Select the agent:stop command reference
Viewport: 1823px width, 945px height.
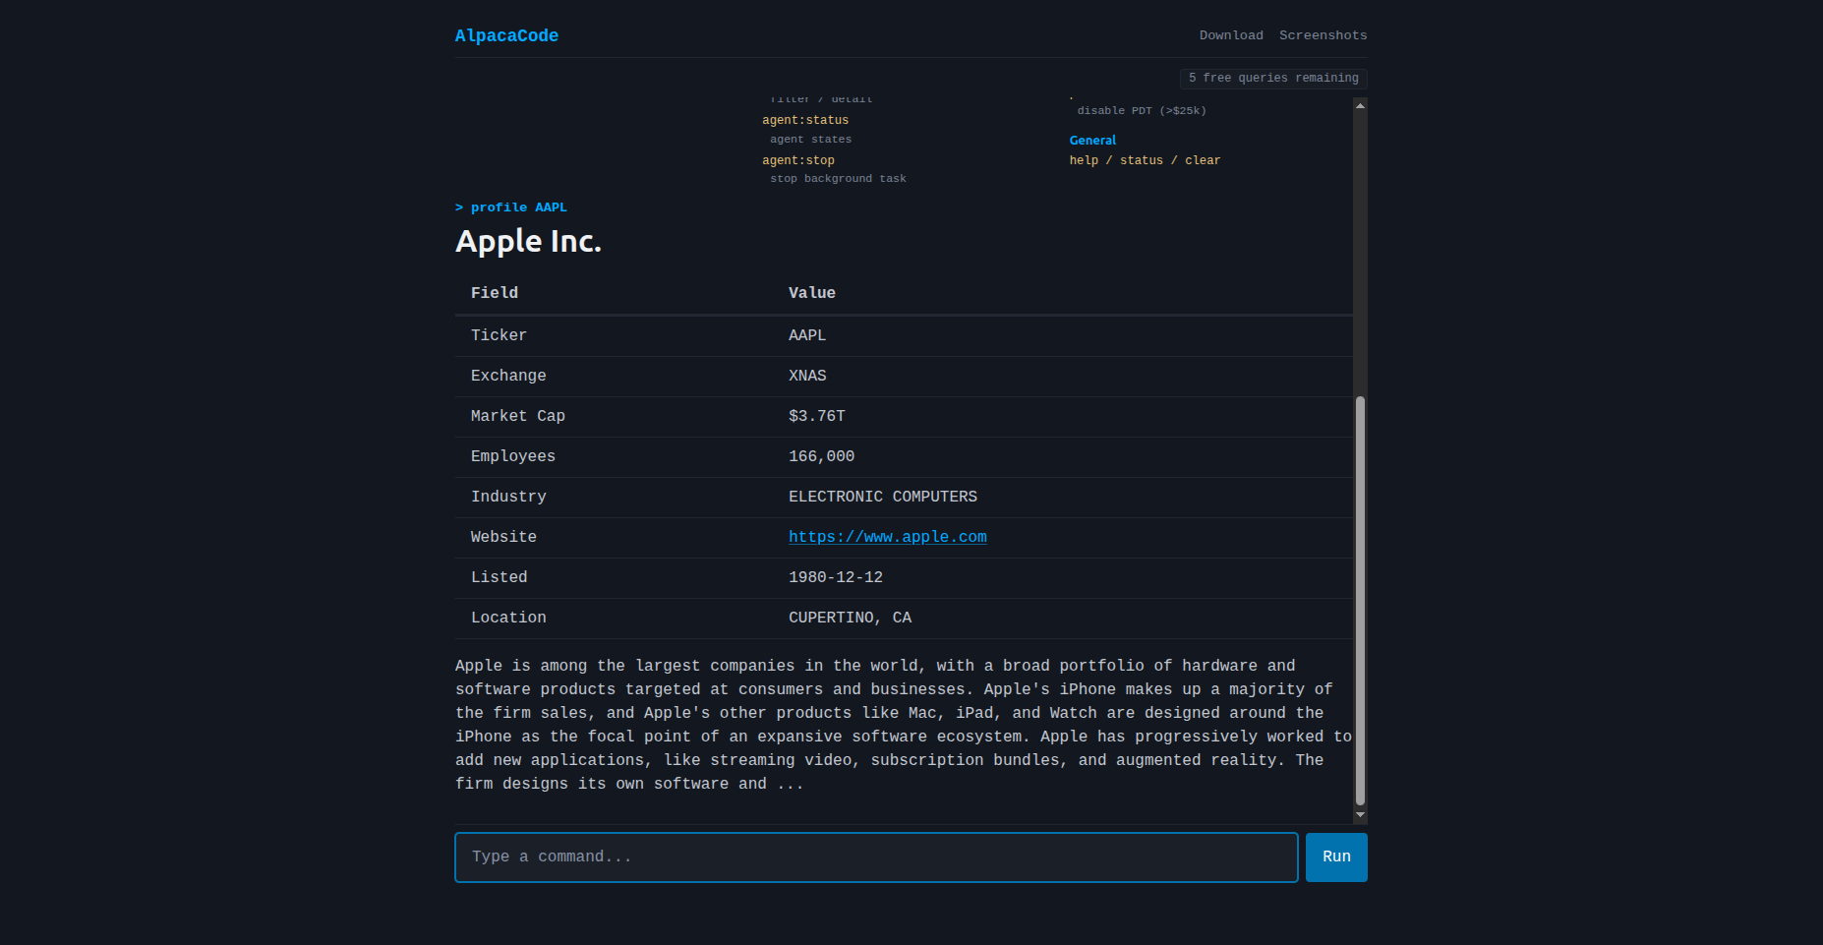click(799, 159)
